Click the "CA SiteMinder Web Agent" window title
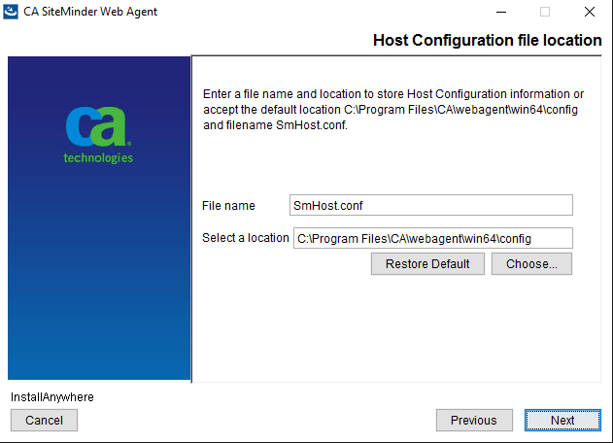This screenshot has width=613, height=443. coord(90,12)
